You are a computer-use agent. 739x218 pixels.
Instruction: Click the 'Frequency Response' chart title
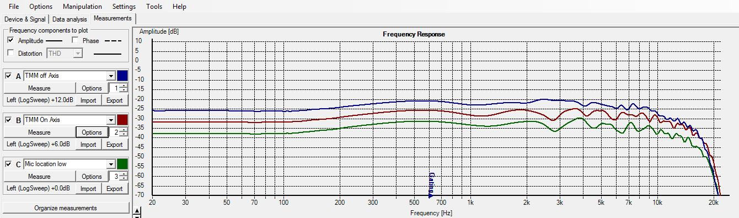pos(414,34)
